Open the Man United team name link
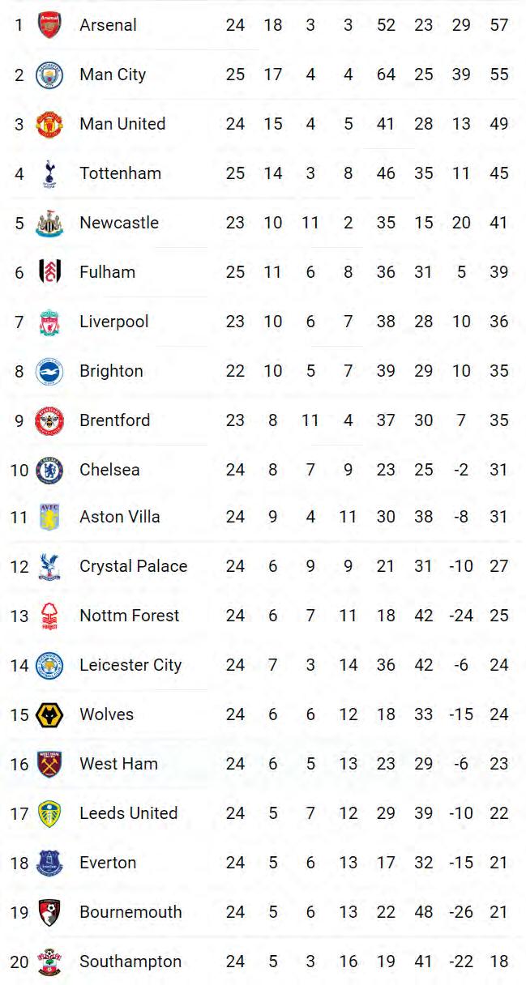 click(122, 124)
